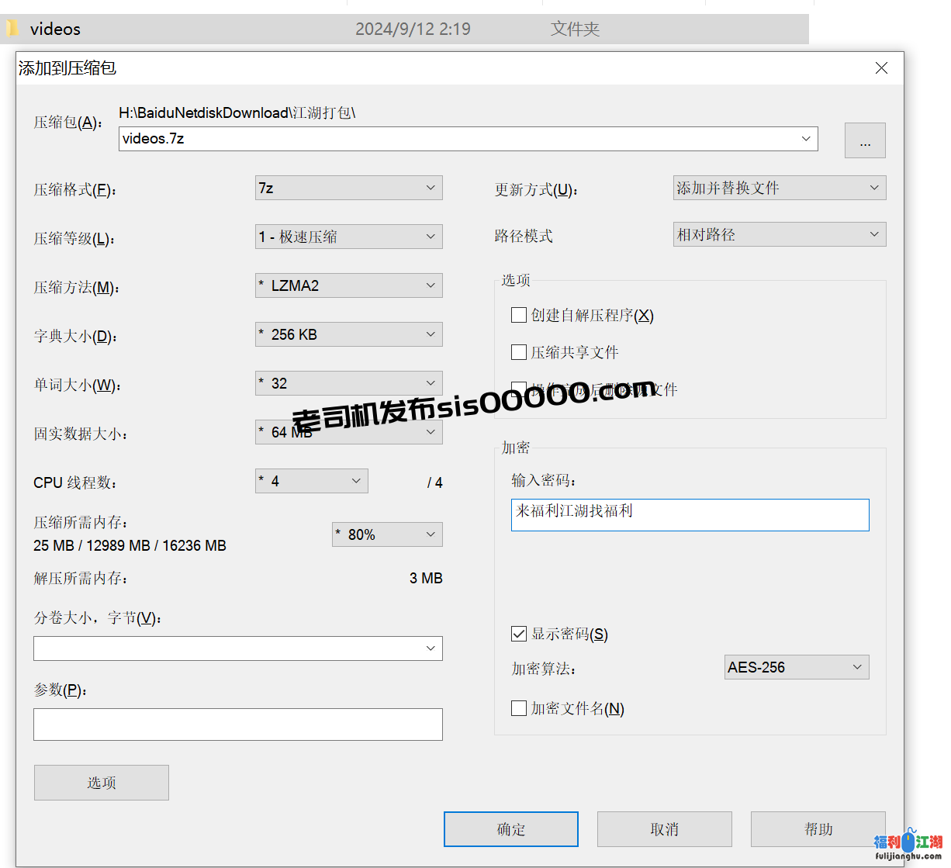
Task: Toggle the compress shared files checkbox
Action: (519, 352)
